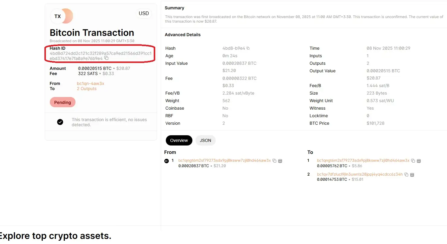Click the back arrow icon under From
This screenshot has height=244, width=447.
tap(166, 161)
